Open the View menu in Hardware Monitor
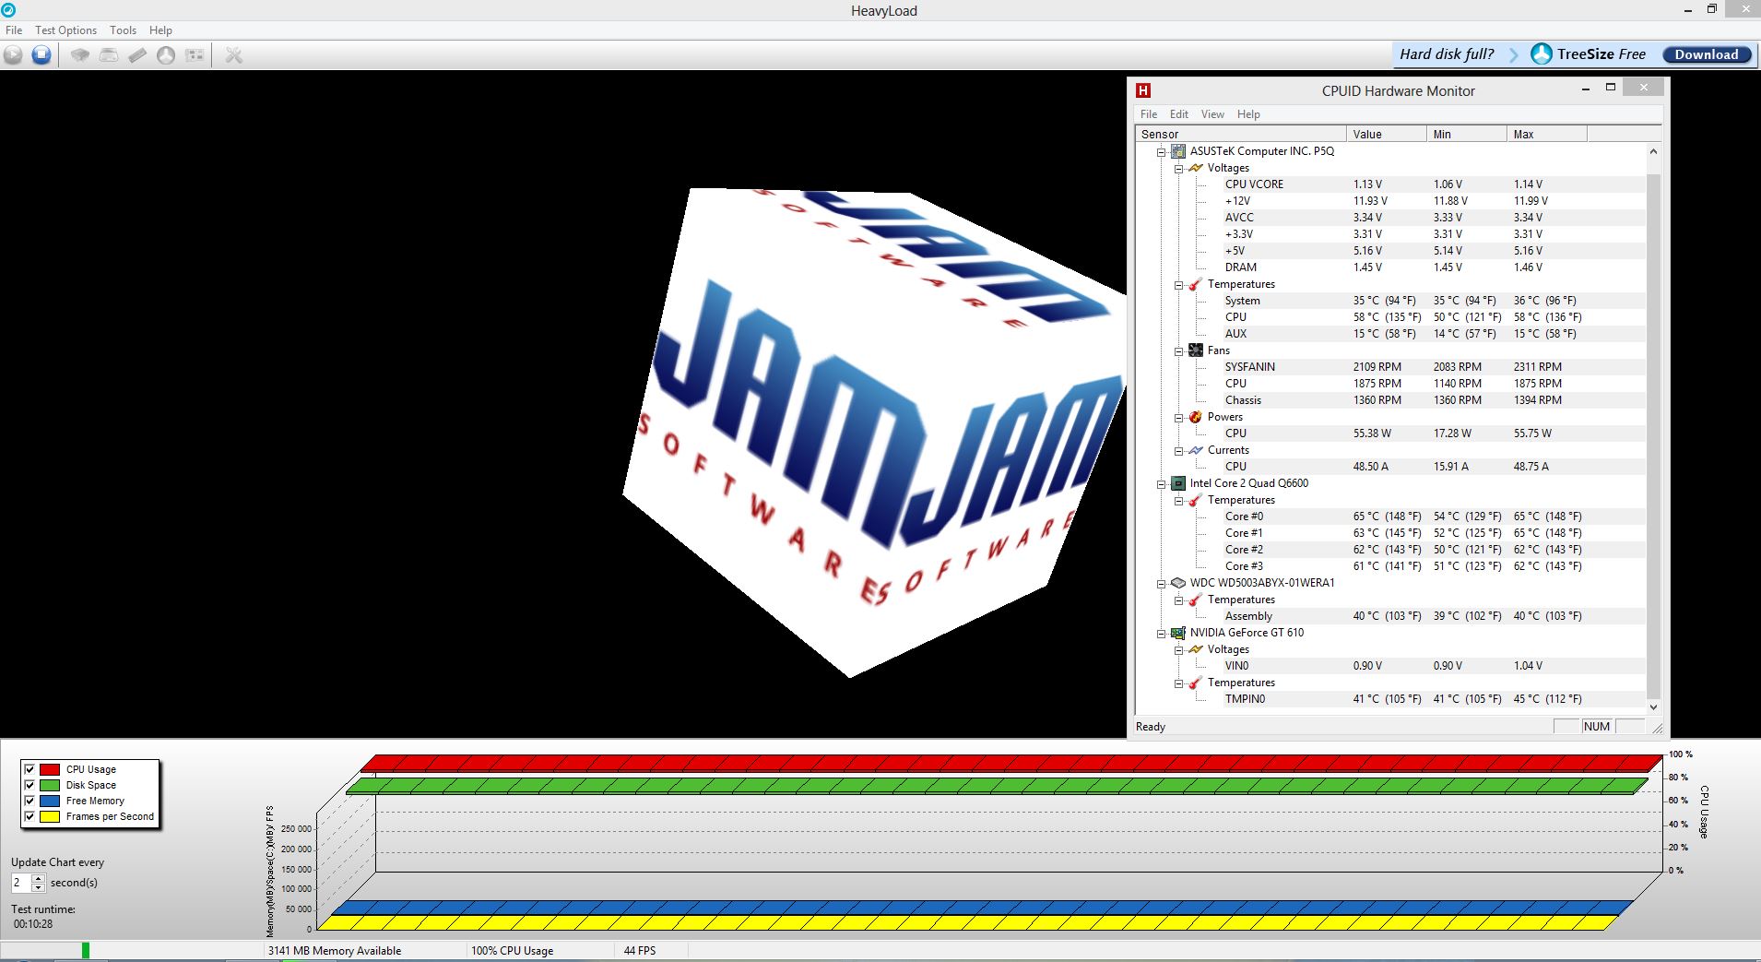The height and width of the screenshot is (962, 1761). [1211, 114]
